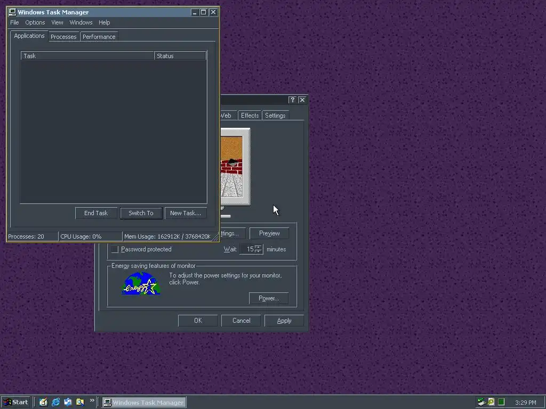Click the partially hidden Settings... button
546x409 pixels.
click(232, 233)
